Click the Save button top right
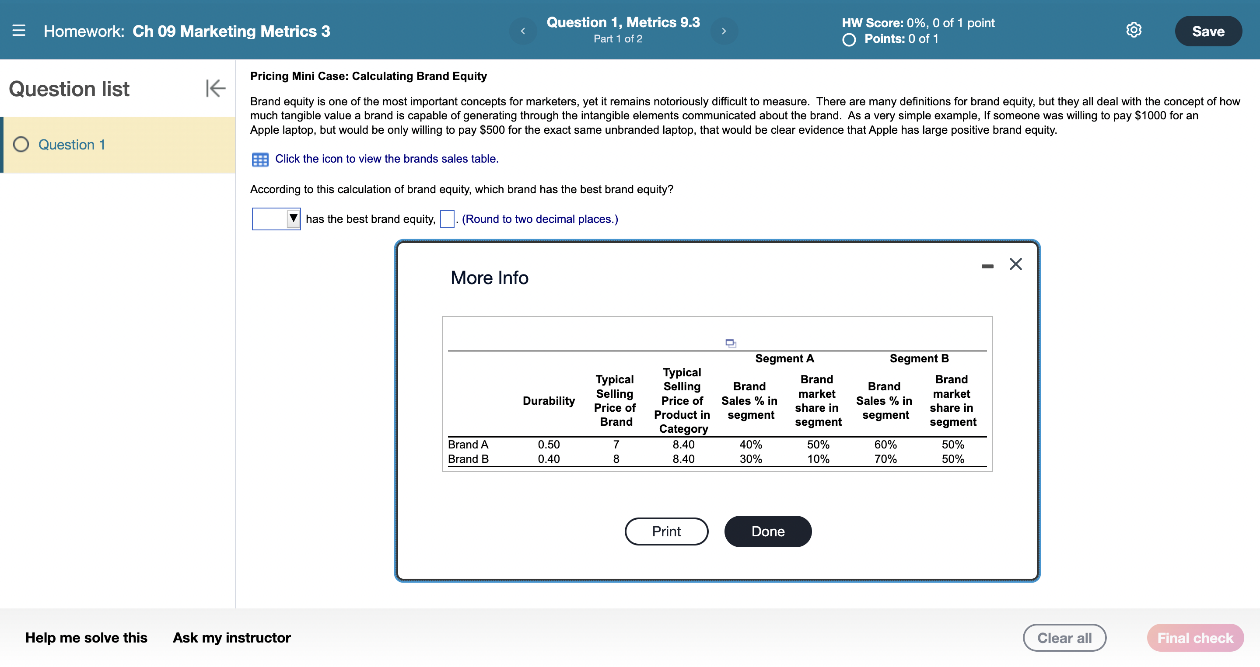 click(1207, 31)
